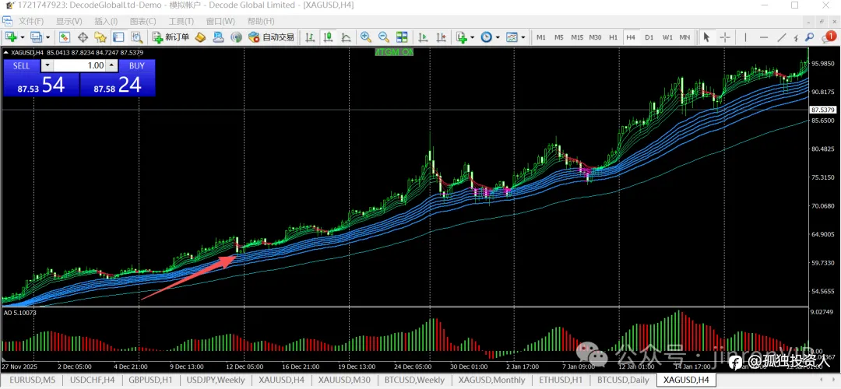This screenshot has width=841, height=389.
Task: Toggle the Terminal panel icon
Action: point(118,37)
